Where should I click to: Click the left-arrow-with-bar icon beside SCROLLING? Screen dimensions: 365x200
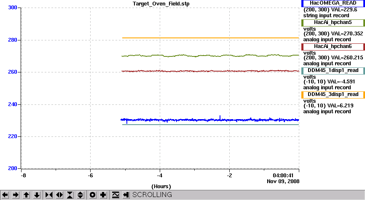pos(126,195)
